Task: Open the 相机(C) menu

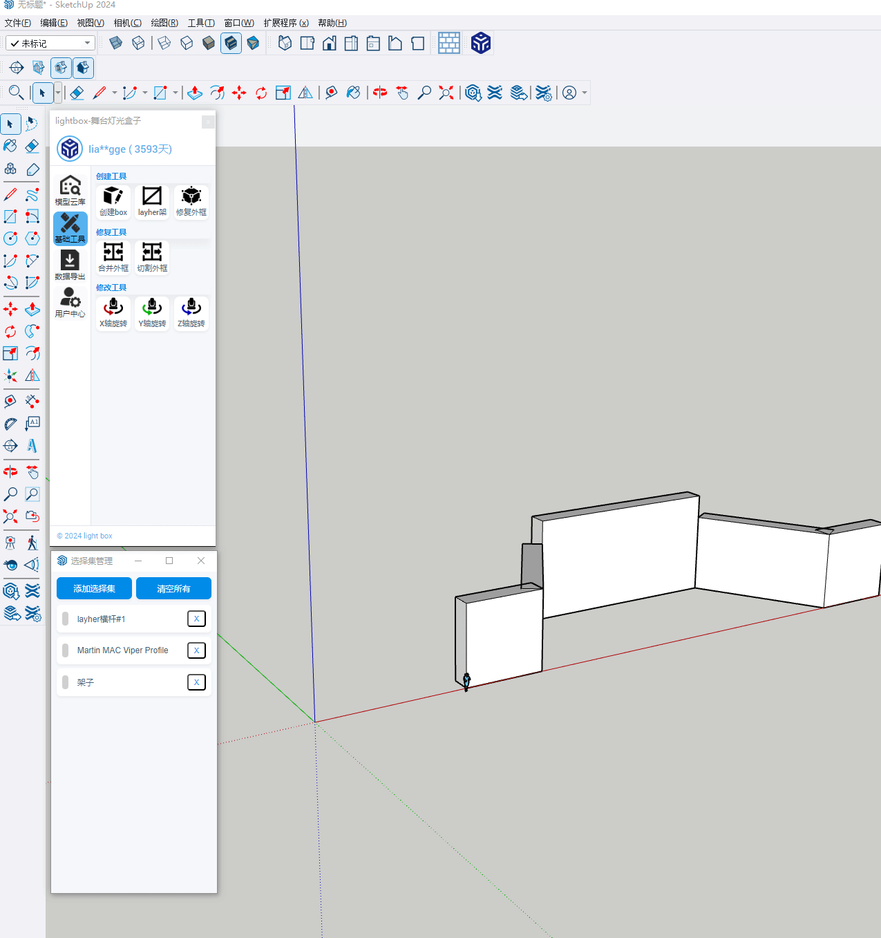Action: pyautogui.click(x=127, y=23)
